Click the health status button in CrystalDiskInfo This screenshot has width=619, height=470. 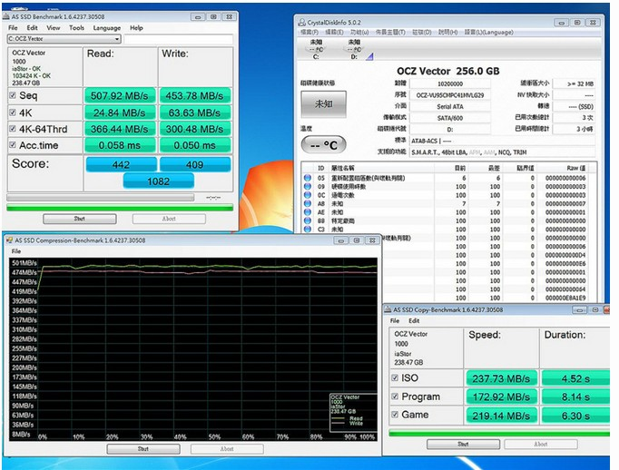(323, 104)
